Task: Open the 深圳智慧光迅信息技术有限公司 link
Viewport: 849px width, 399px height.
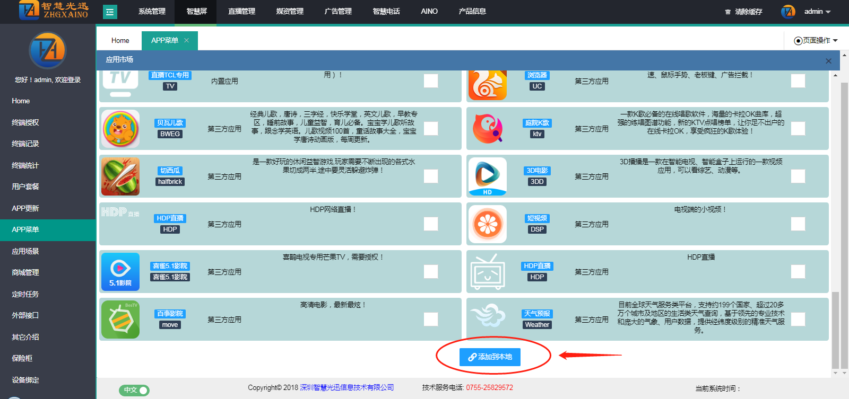Action: [x=347, y=388]
